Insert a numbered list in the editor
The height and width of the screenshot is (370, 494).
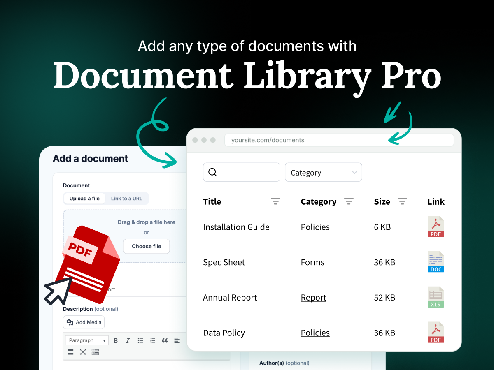pos(153,340)
